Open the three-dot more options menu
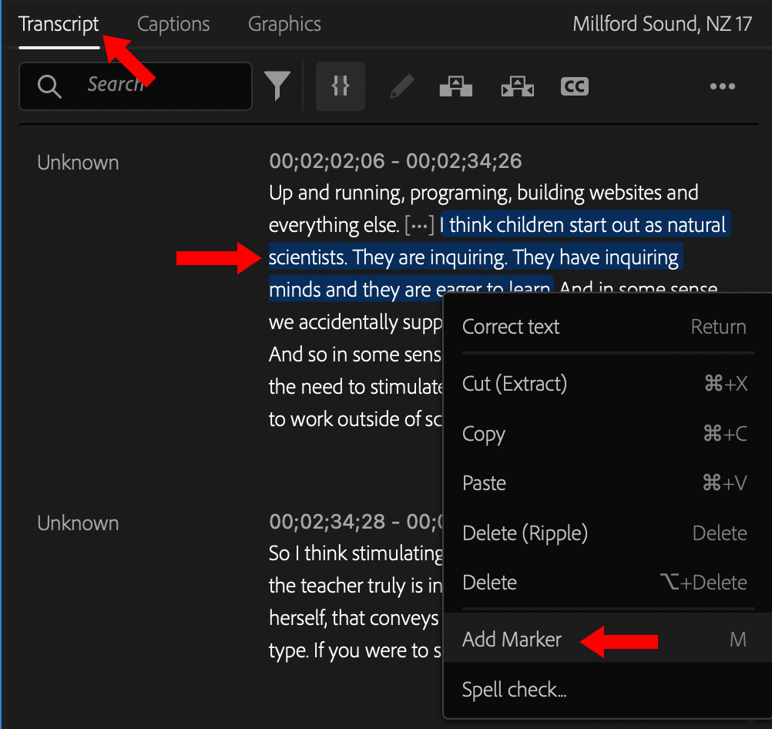 [x=722, y=86]
